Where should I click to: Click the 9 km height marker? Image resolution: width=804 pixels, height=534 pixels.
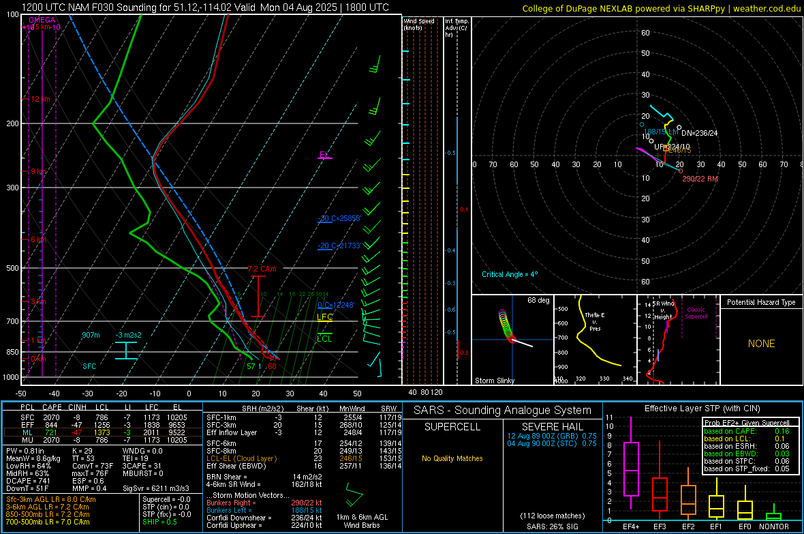point(38,171)
